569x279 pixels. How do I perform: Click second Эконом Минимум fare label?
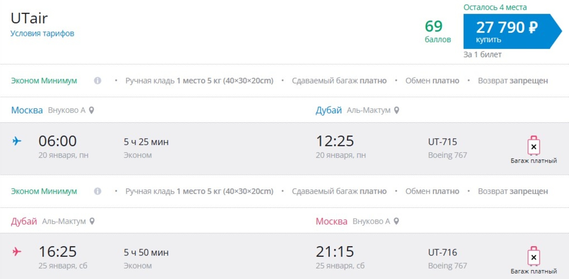44,191
